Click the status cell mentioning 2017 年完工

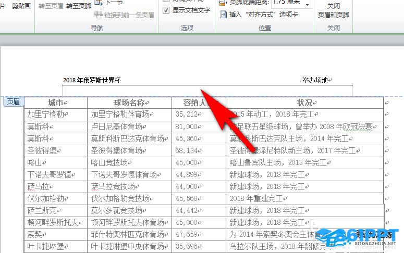coord(305,150)
